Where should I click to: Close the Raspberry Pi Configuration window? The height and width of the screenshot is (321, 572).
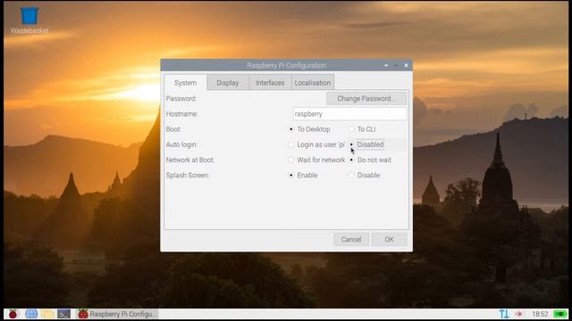click(x=406, y=65)
